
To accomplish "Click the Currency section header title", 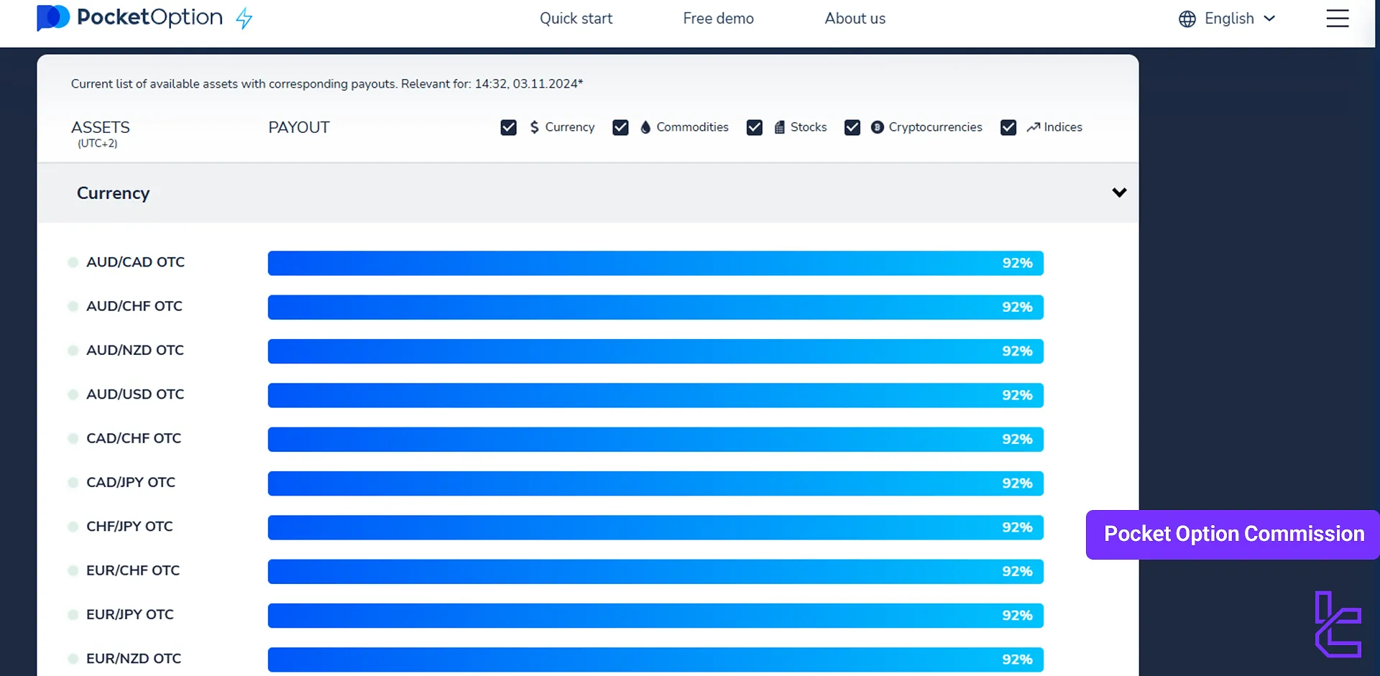I will pyautogui.click(x=114, y=193).
